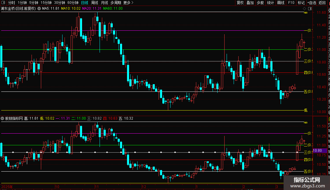Click the 11.60 price axis label
The height and width of the screenshot is (190, 330).
[321, 13]
